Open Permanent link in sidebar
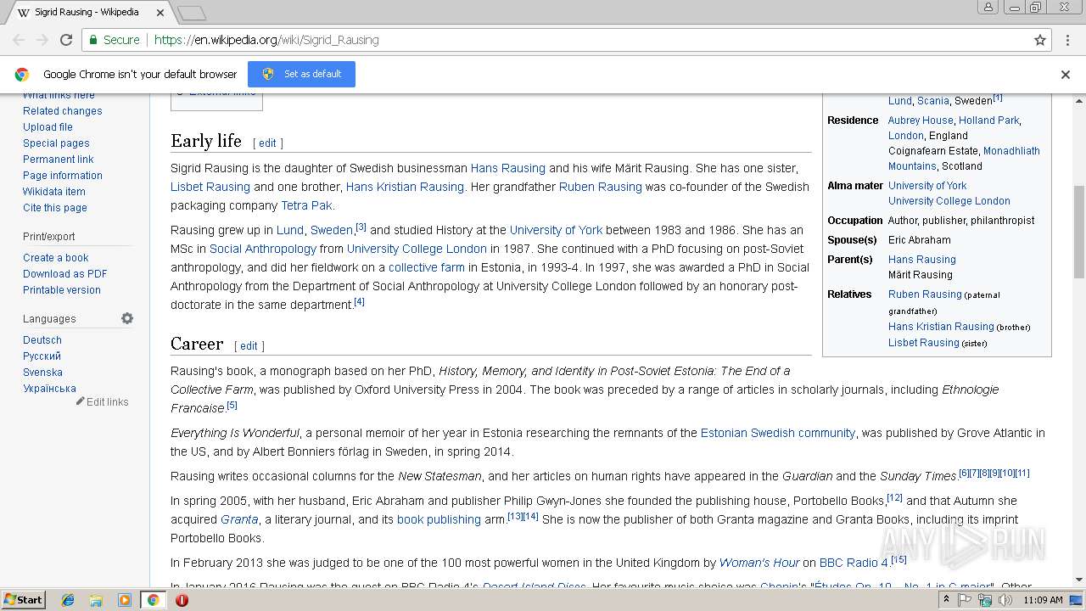This screenshot has width=1086, height=611. (x=59, y=160)
